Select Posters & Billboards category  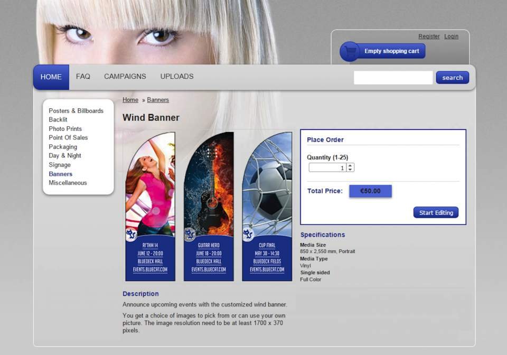click(x=76, y=111)
